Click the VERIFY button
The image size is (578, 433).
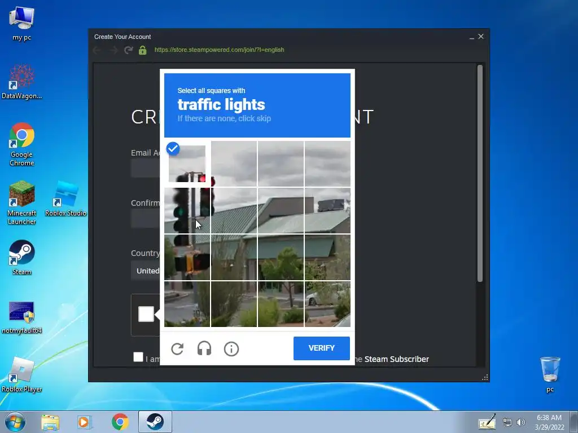[x=321, y=348]
